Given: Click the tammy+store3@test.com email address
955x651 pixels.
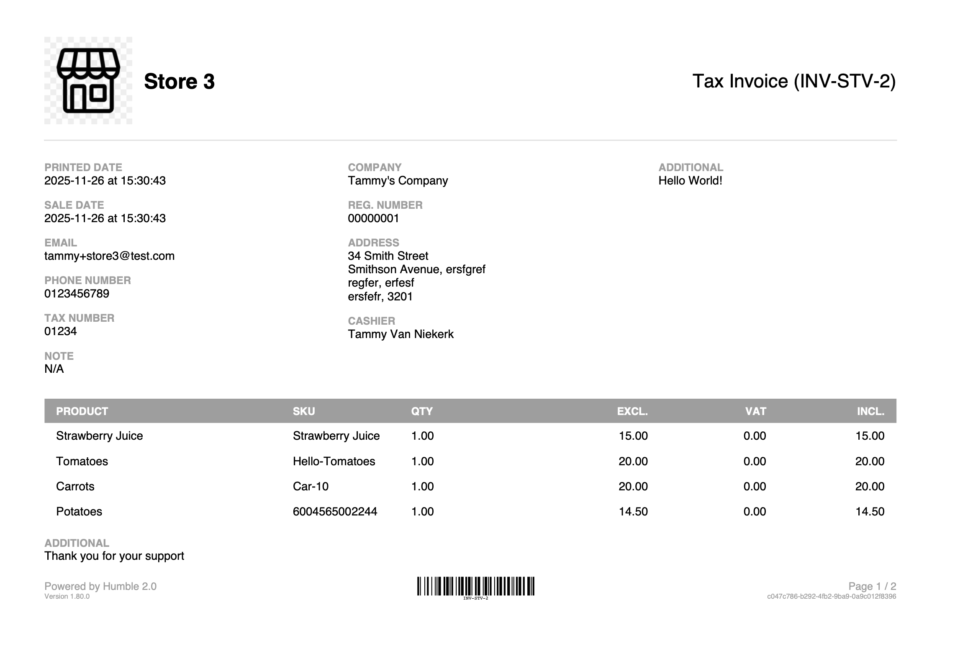Looking at the screenshot, I should coord(109,256).
